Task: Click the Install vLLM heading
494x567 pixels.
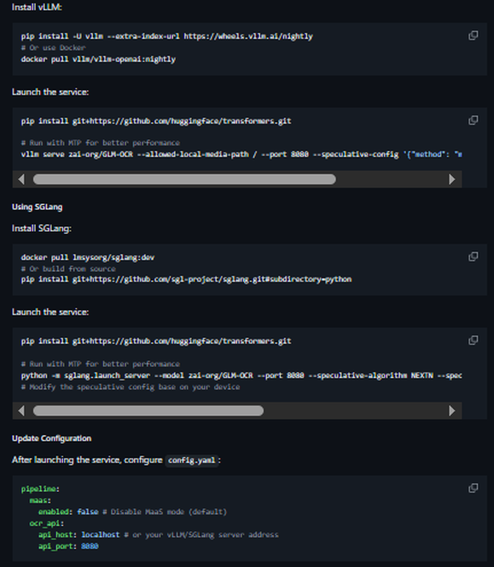Action: (x=35, y=7)
